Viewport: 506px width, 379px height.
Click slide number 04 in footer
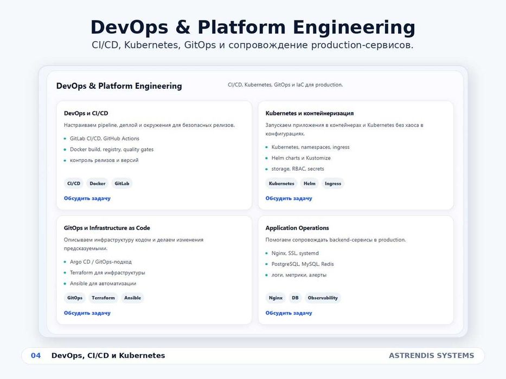(36, 356)
